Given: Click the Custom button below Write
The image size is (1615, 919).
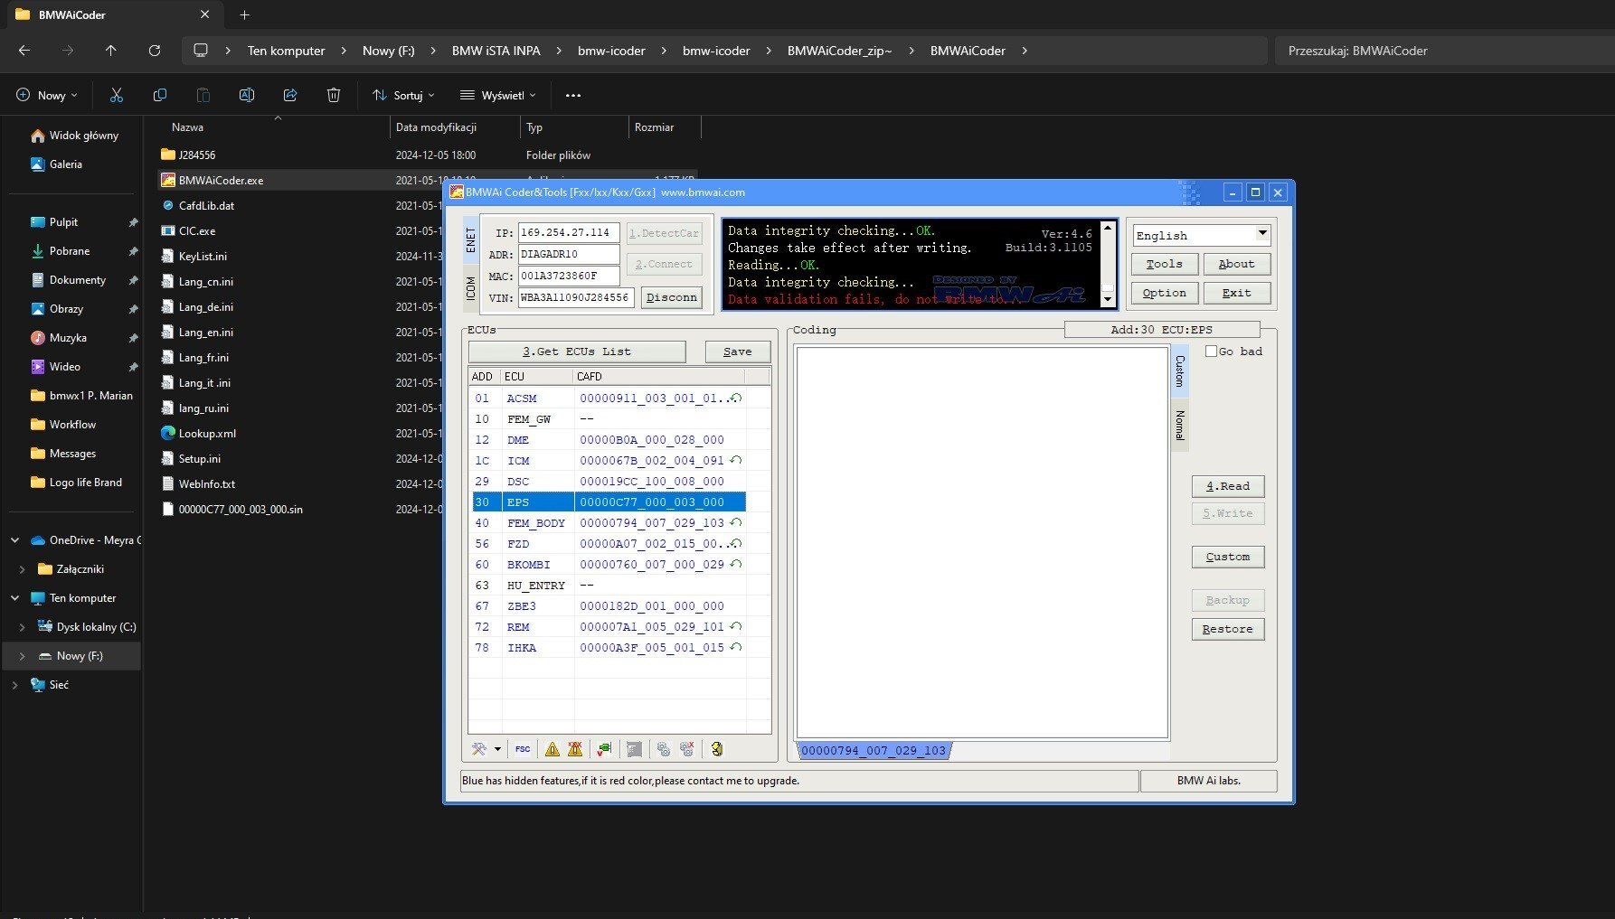Looking at the screenshot, I should coord(1228,557).
